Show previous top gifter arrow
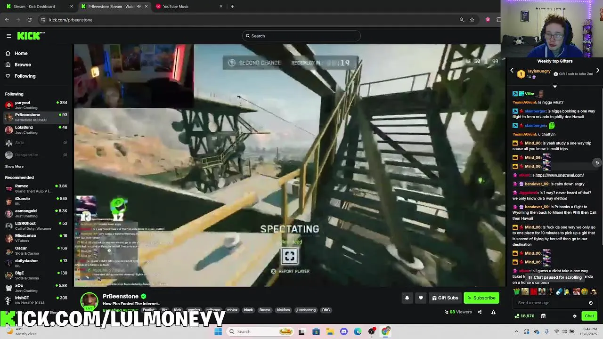 tap(512, 71)
